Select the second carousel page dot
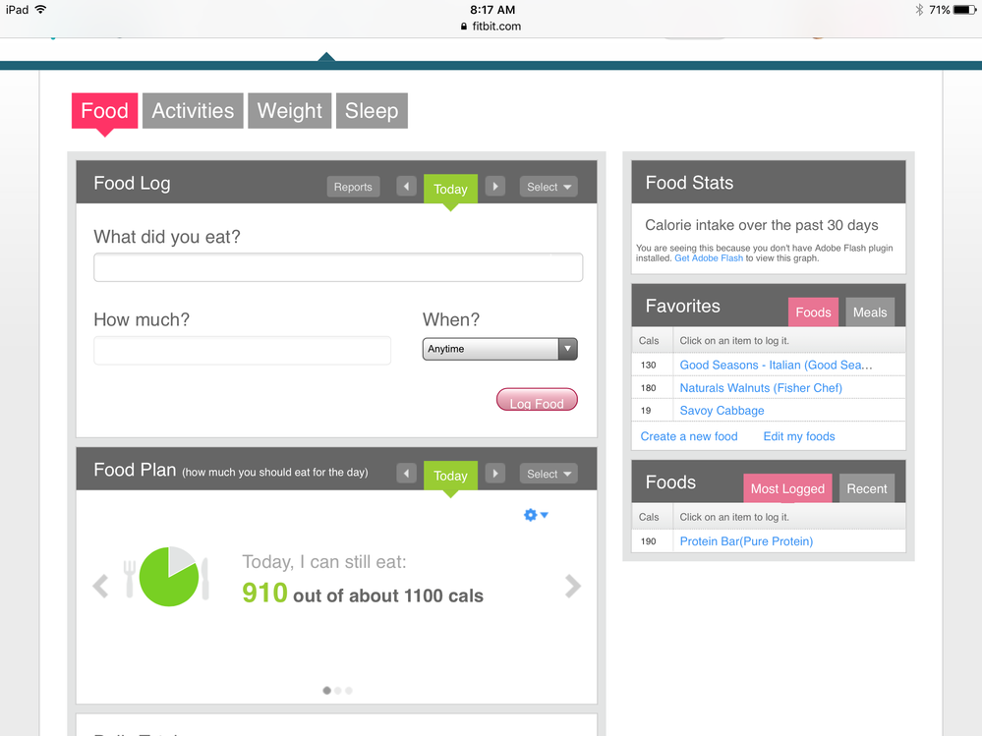Screen dimensions: 982x736 point(337,691)
